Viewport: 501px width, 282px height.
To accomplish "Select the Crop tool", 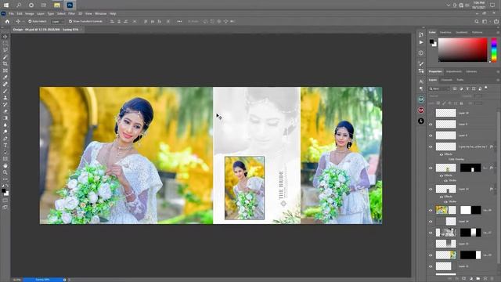I will (x=5, y=63).
